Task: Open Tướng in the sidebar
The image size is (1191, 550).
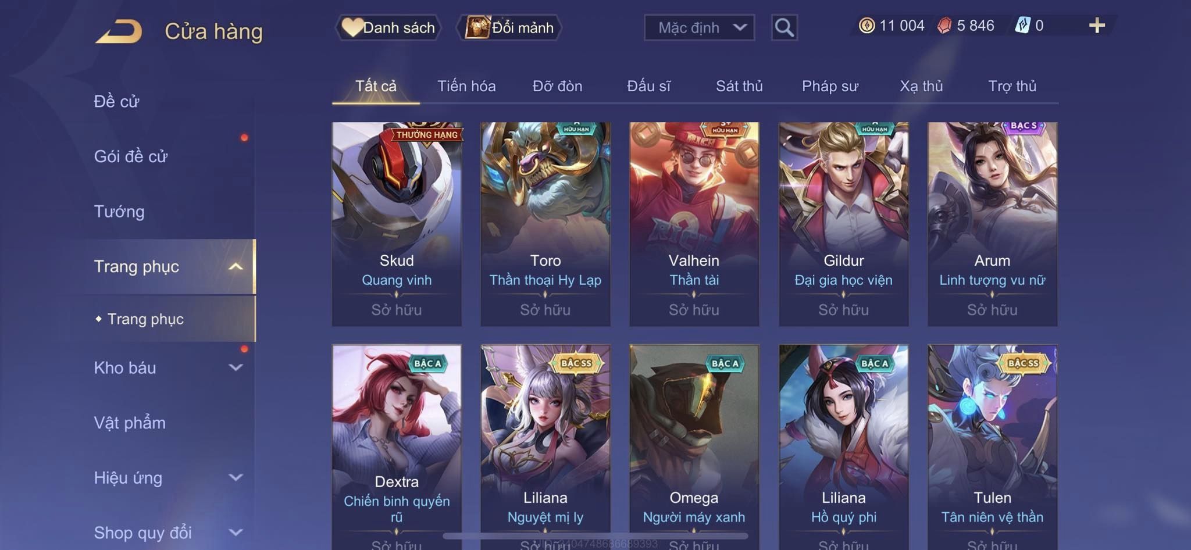Action: 119,211
